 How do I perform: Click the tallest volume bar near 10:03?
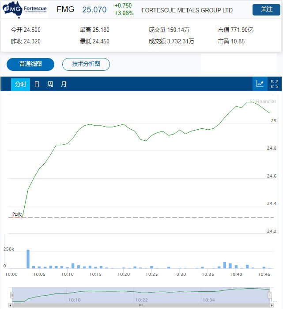pos(28,259)
